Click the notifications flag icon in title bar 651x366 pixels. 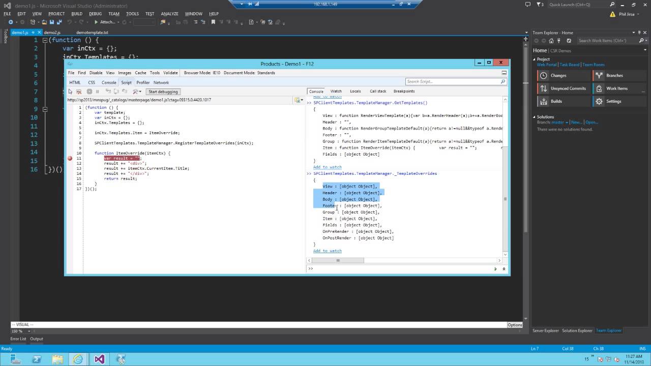click(540, 5)
